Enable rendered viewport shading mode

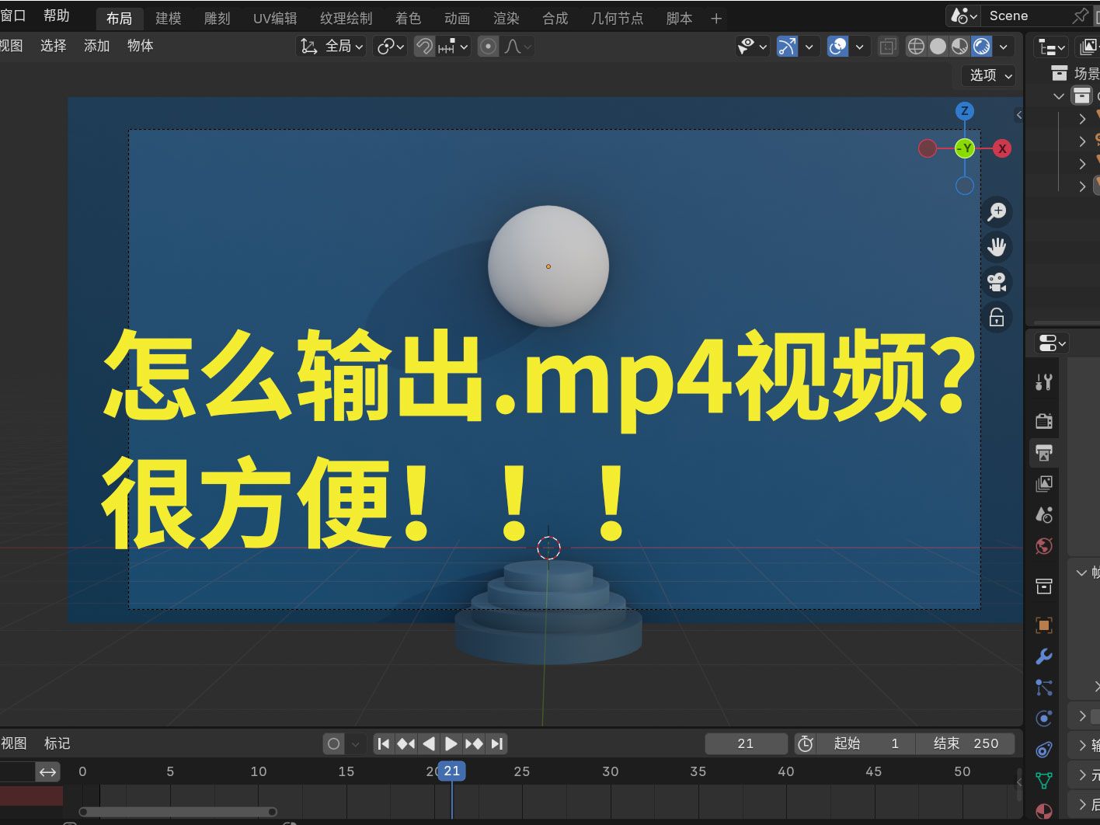(980, 47)
